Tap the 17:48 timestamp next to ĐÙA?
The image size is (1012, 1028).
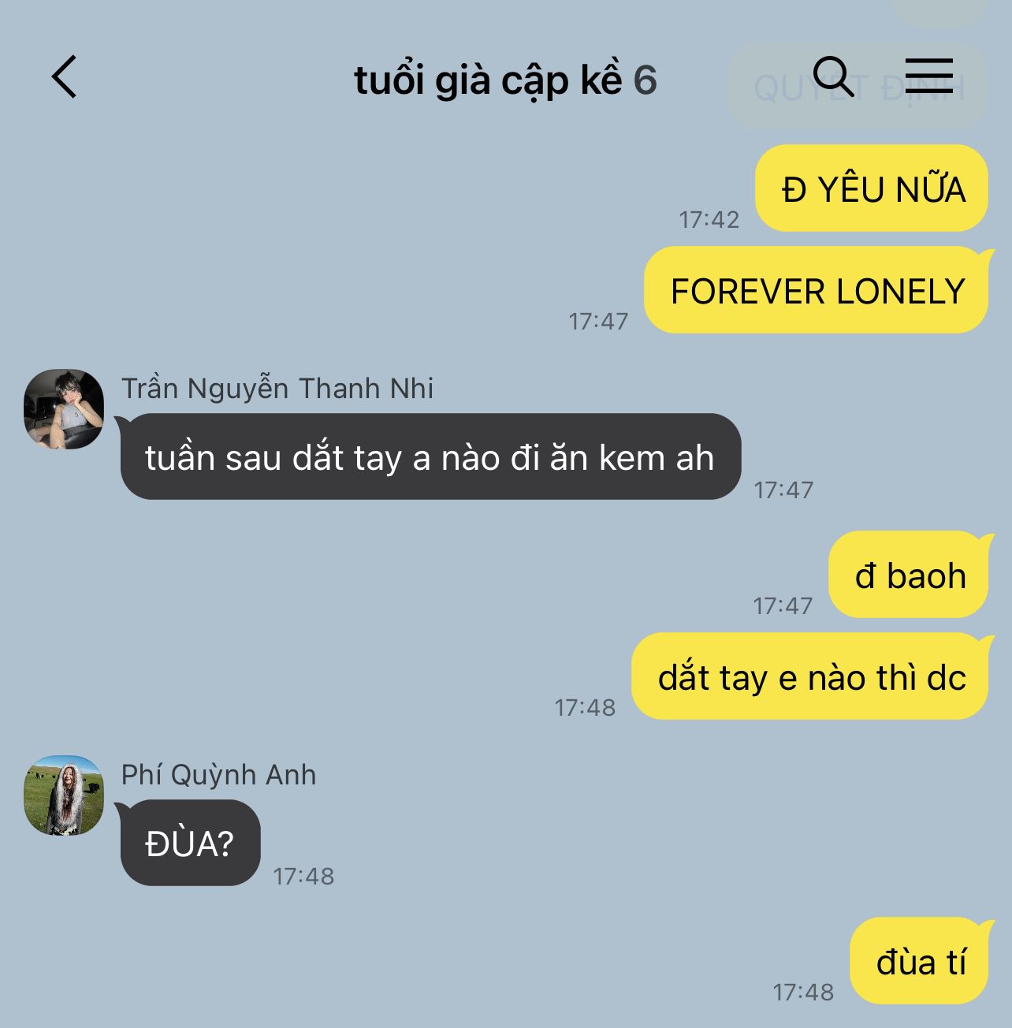(x=303, y=877)
